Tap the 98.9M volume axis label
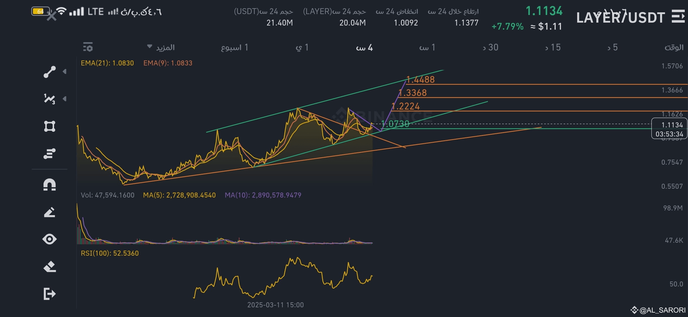 click(x=673, y=208)
